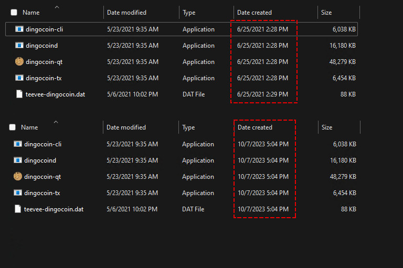Viewport: 403px width, 268px height.
Task: Select dingocoin-qt file name in upper list
Action: tap(44, 62)
